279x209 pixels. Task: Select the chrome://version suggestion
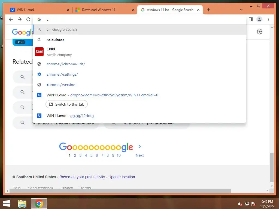click(139, 85)
